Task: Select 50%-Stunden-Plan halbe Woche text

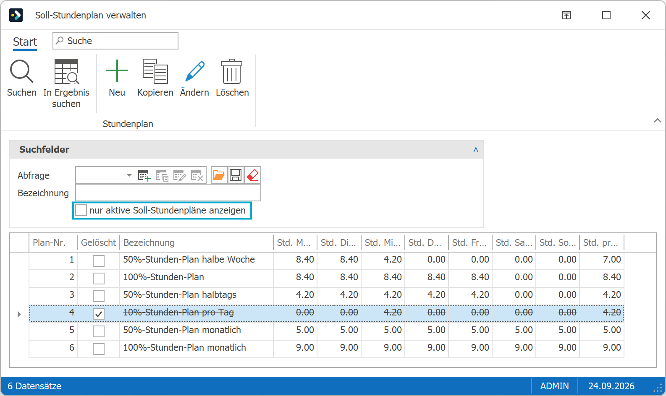Action: point(189,260)
